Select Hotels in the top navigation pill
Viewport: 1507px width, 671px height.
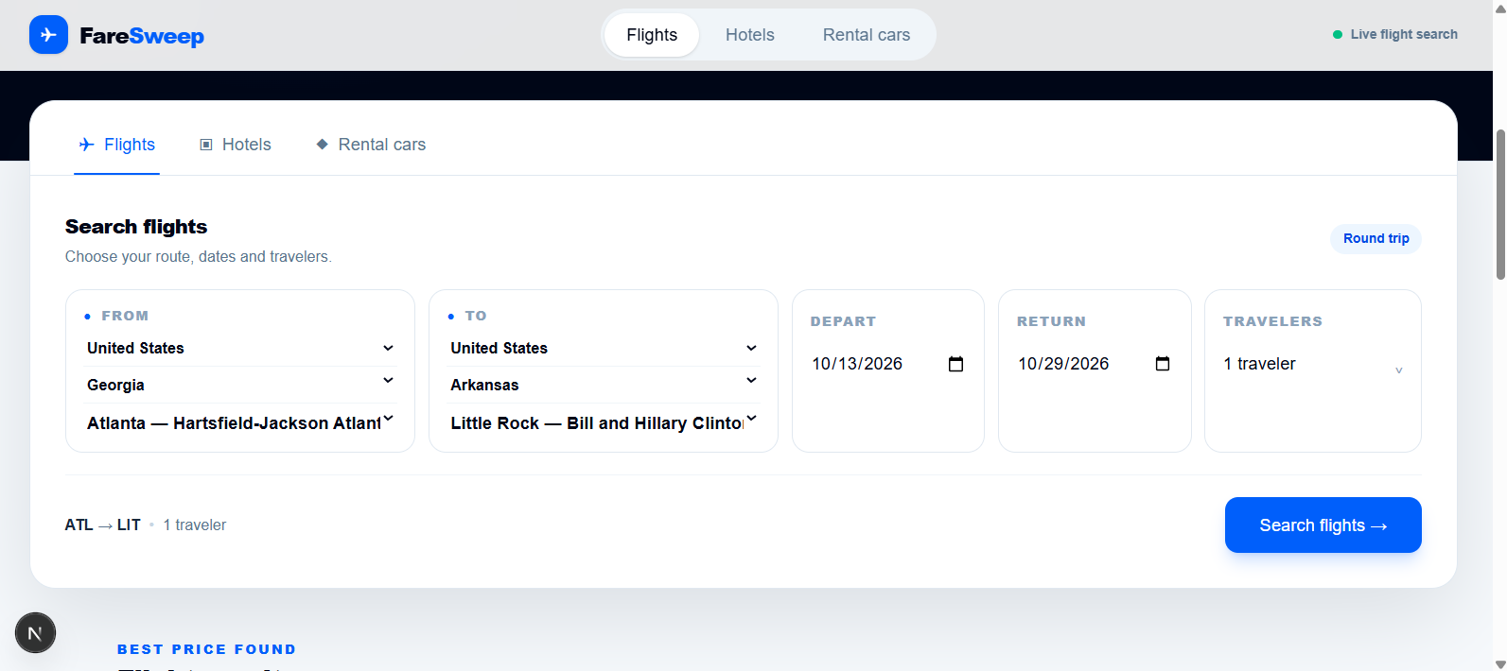pos(750,35)
